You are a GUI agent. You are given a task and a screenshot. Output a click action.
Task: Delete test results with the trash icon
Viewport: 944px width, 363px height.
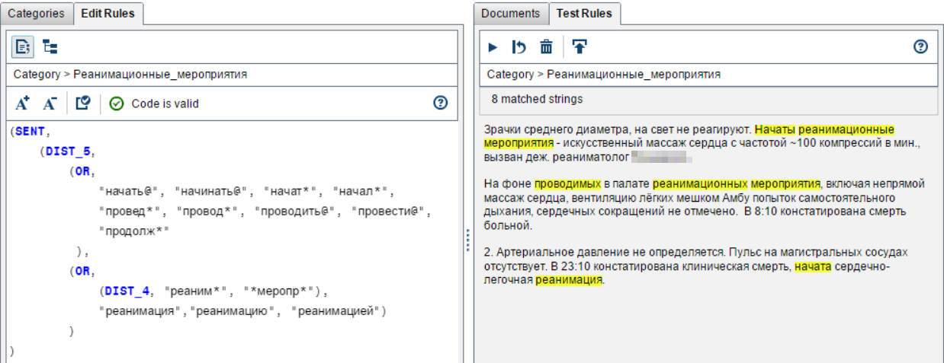coord(546,47)
